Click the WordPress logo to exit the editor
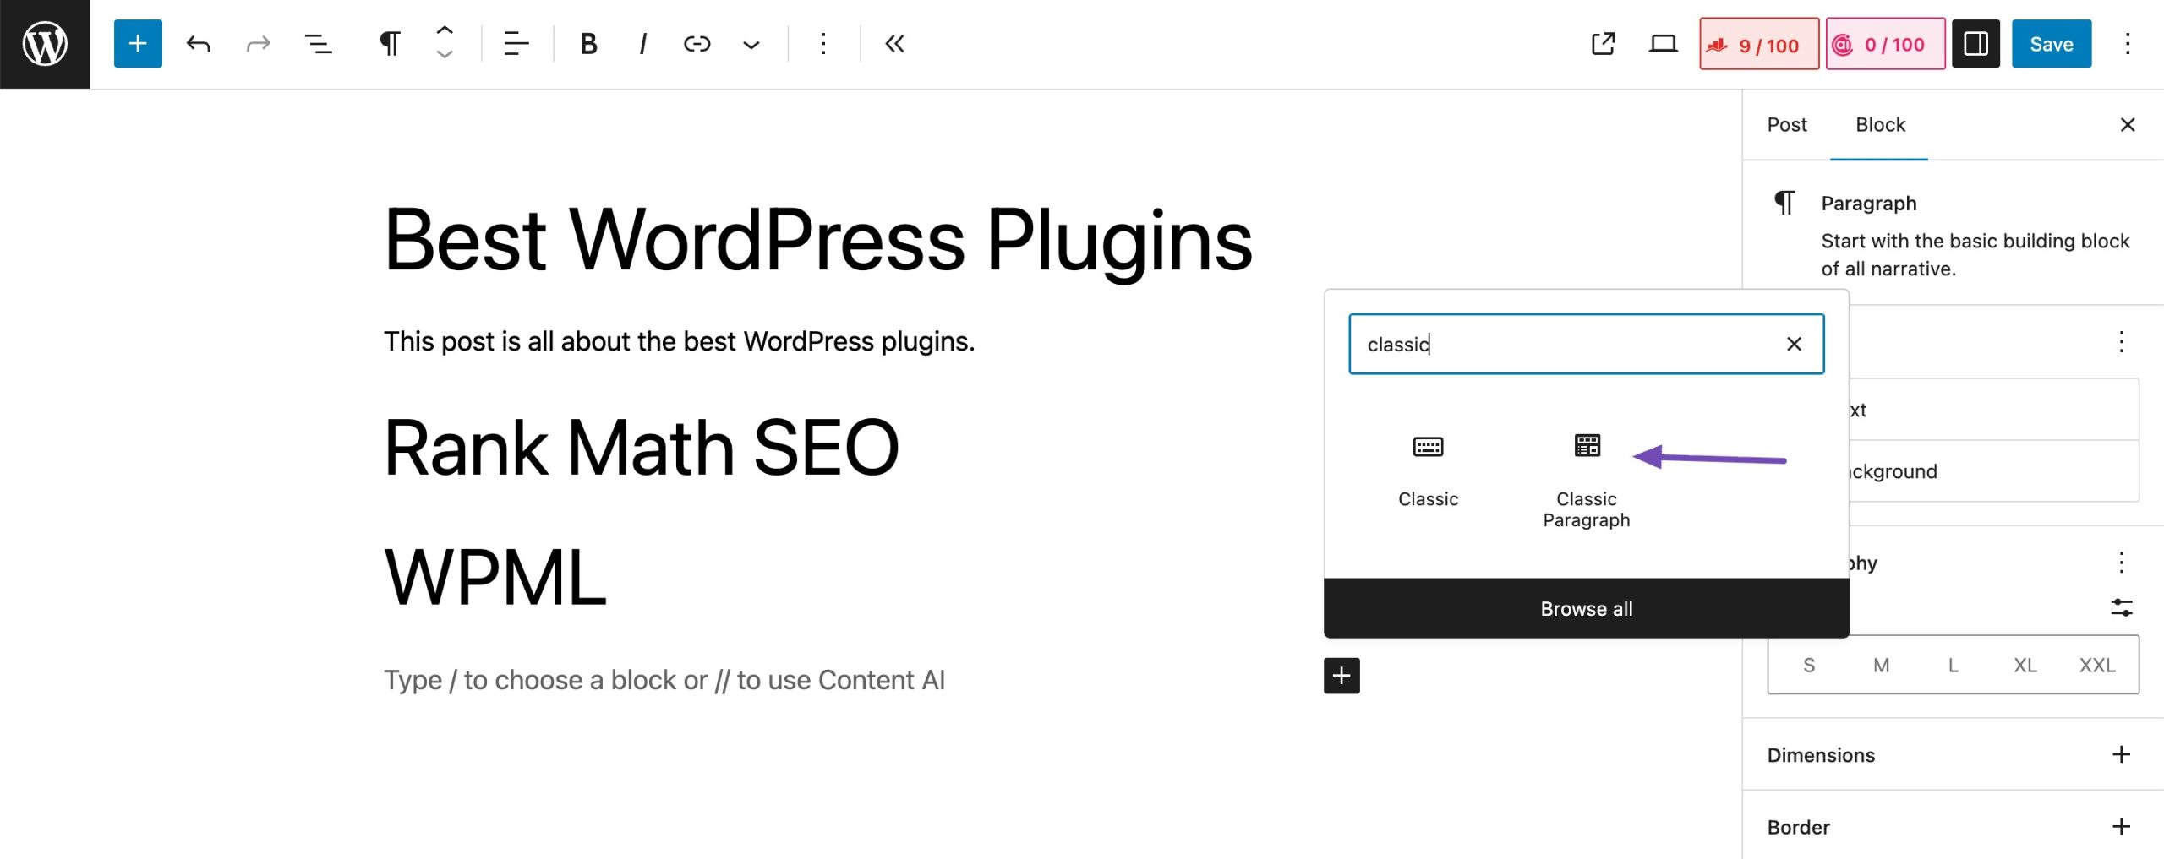The image size is (2164, 859). [45, 44]
